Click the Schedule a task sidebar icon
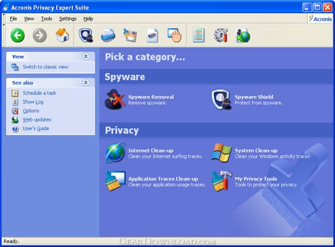Image resolution: width=335 pixels, height=247 pixels. [x=15, y=93]
